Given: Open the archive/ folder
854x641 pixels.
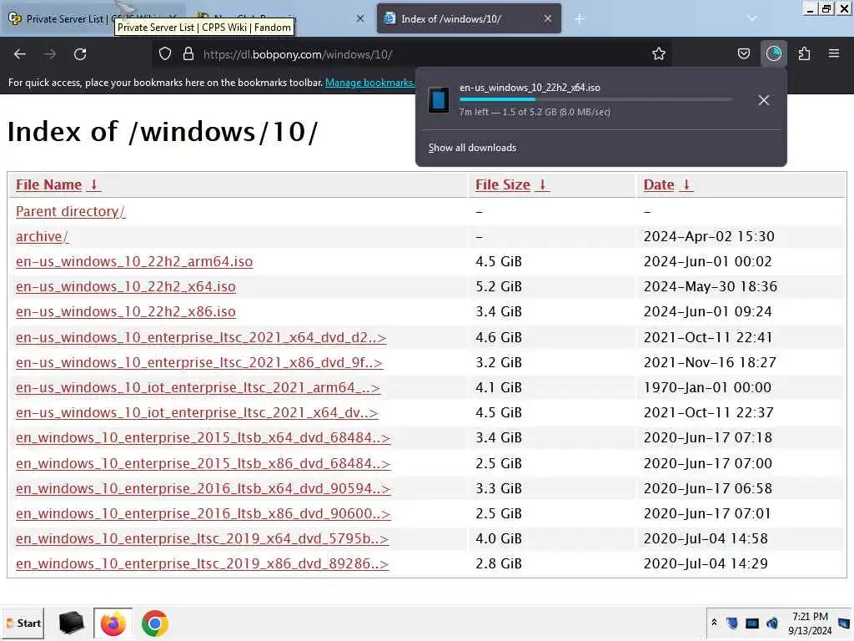Looking at the screenshot, I should pyautogui.click(x=42, y=236).
